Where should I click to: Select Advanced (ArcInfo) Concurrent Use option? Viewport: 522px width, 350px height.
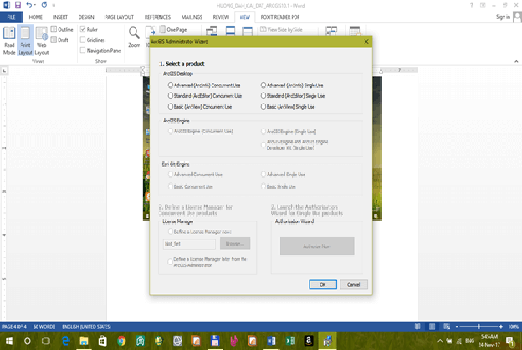click(170, 85)
